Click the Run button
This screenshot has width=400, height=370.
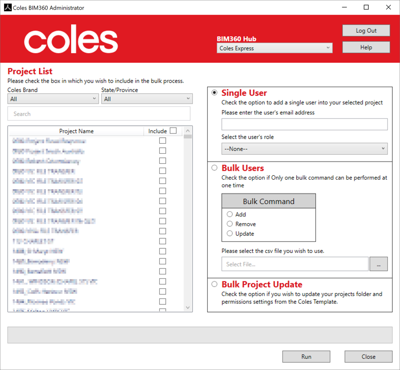coord(306,357)
